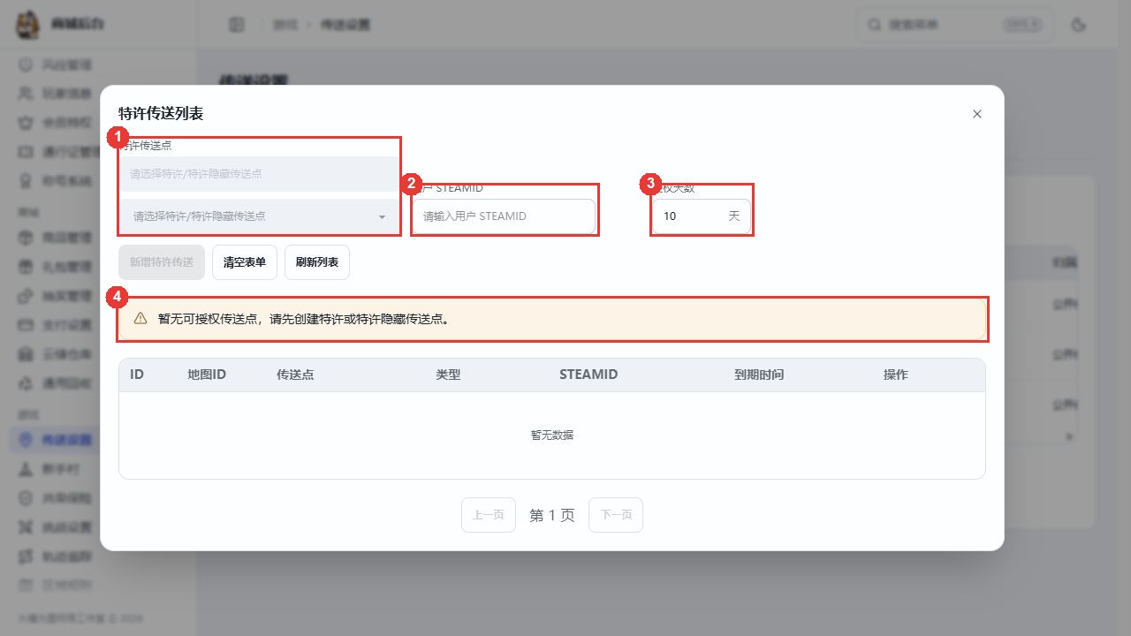Close the 特许传送列表 dialog

[x=976, y=114]
